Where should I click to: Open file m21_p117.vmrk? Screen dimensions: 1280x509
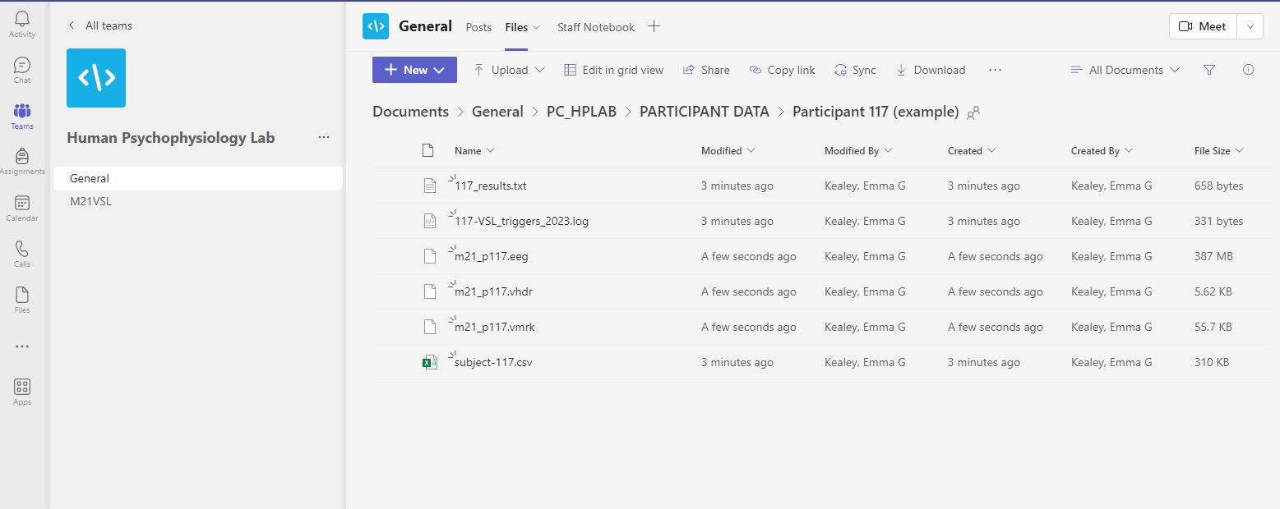(x=495, y=327)
